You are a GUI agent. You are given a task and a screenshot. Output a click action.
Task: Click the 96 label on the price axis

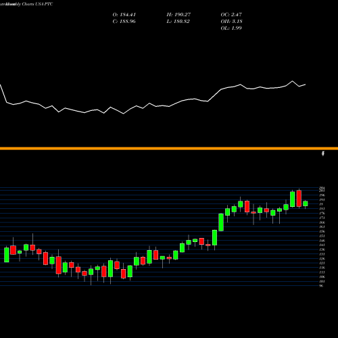point(321,286)
